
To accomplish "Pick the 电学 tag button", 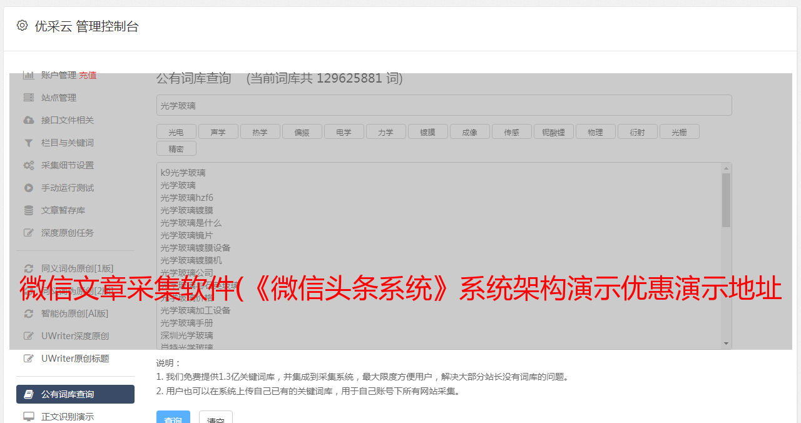I will coord(344,131).
